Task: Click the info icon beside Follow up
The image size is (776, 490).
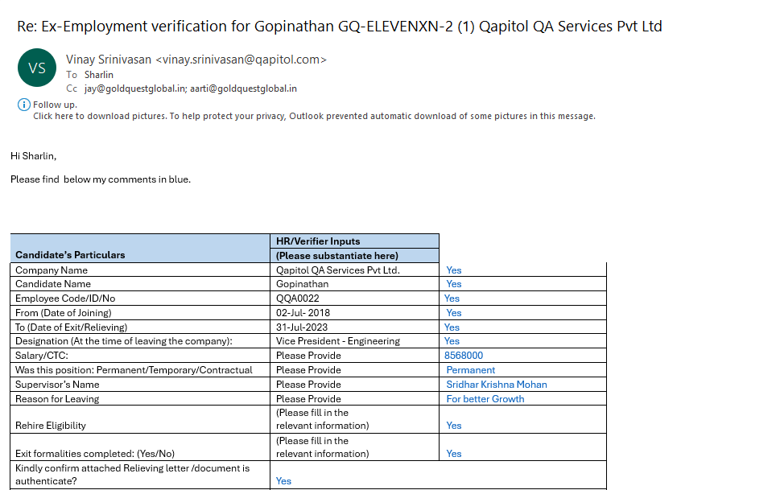Action: [x=23, y=105]
